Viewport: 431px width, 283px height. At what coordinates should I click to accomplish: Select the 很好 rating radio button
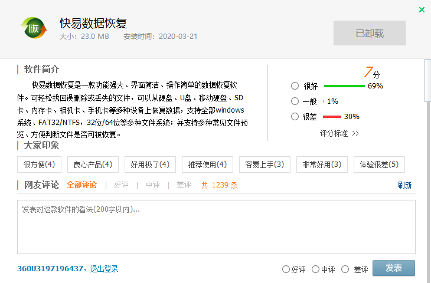[x=295, y=86]
